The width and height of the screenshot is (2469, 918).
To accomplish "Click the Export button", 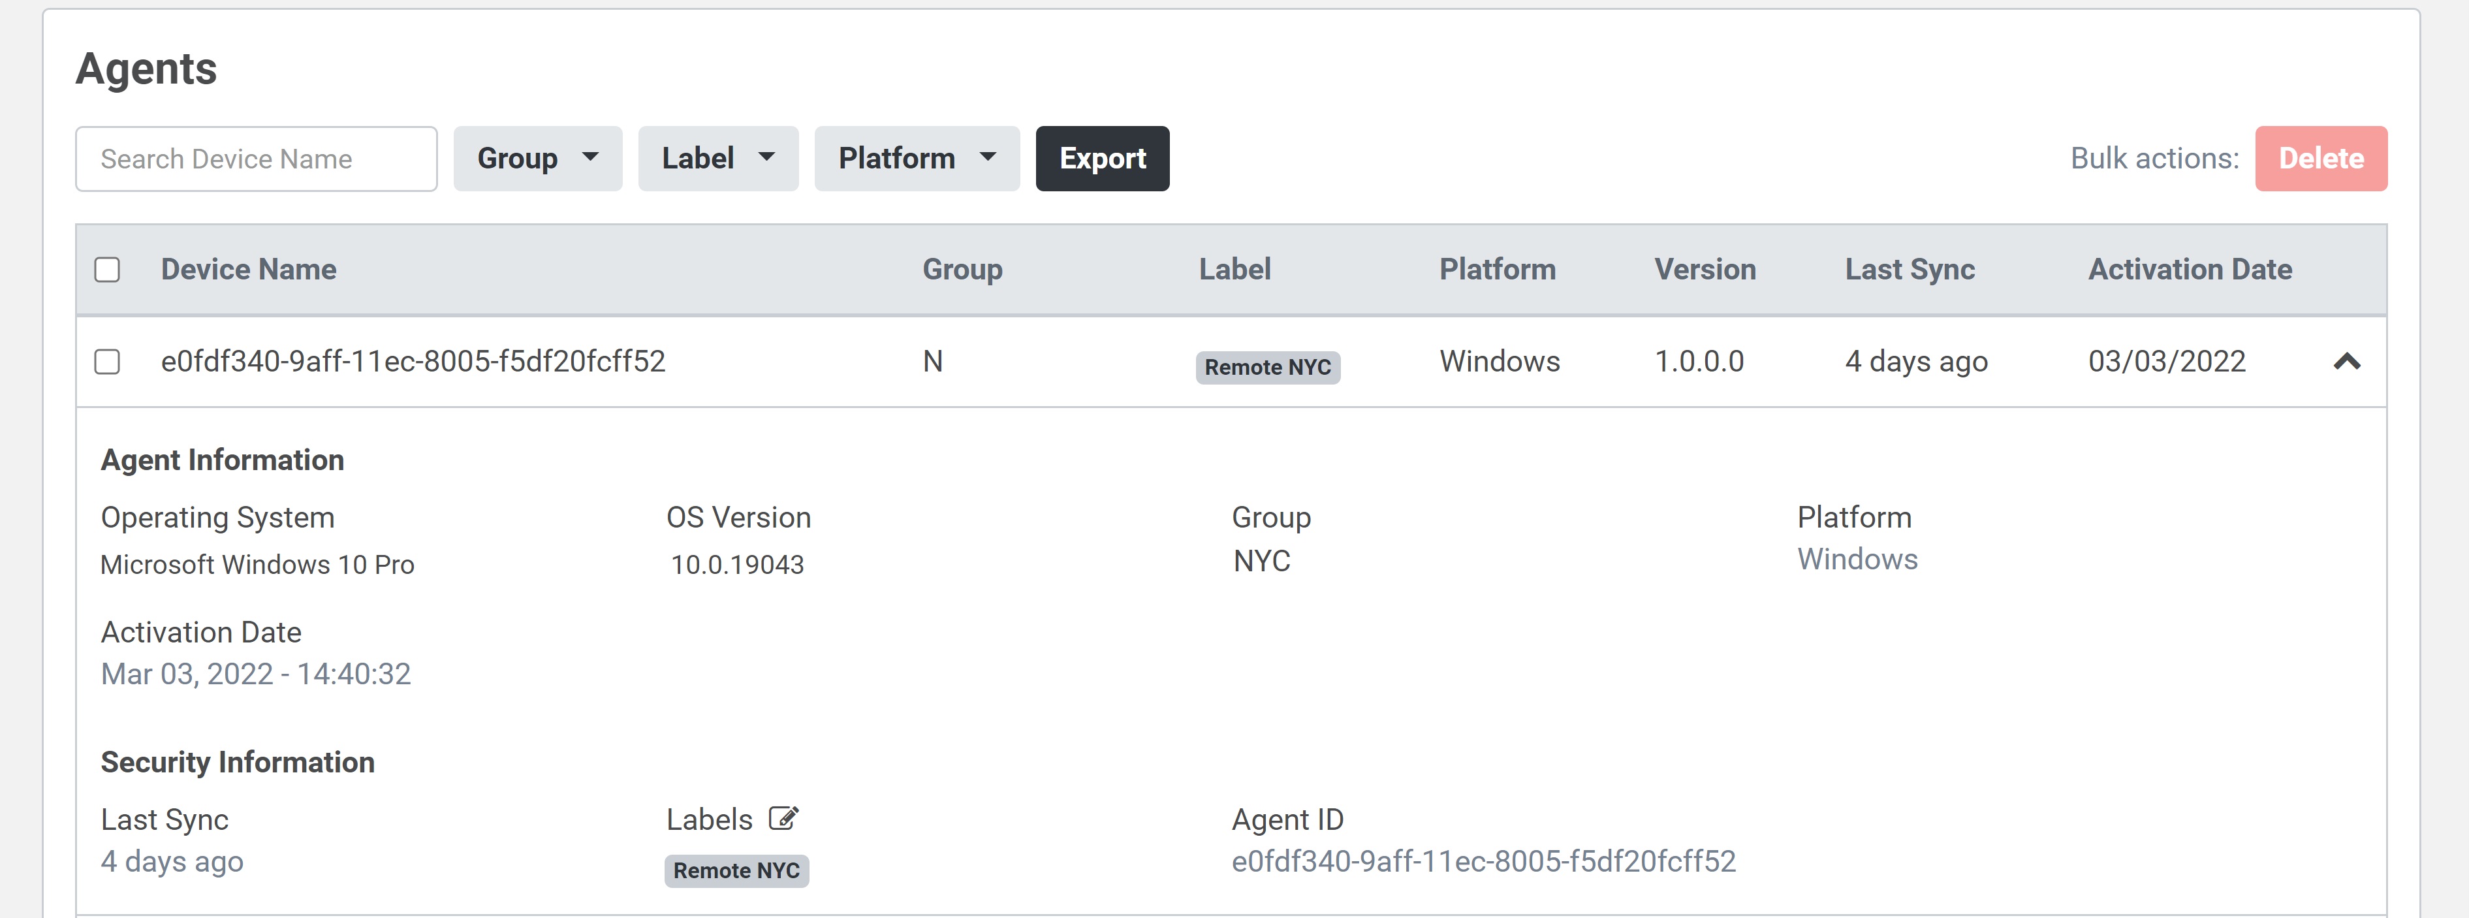I will (x=1101, y=158).
